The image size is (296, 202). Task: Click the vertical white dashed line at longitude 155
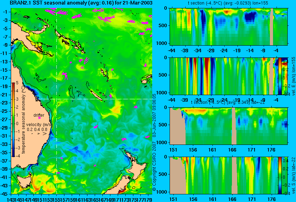[56, 101]
